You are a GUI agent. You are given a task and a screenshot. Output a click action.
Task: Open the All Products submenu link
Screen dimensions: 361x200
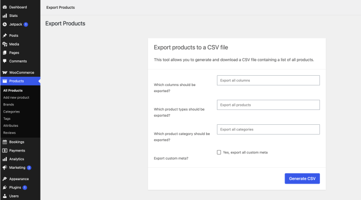[x=13, y=91]
